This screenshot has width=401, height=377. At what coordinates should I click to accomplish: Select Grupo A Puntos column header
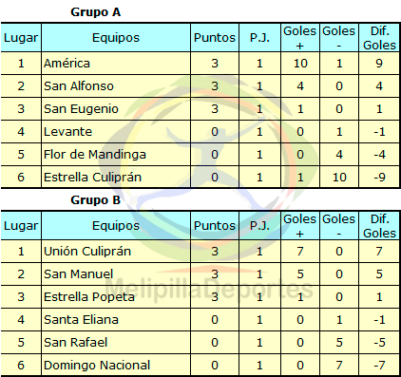pos(215,38)
